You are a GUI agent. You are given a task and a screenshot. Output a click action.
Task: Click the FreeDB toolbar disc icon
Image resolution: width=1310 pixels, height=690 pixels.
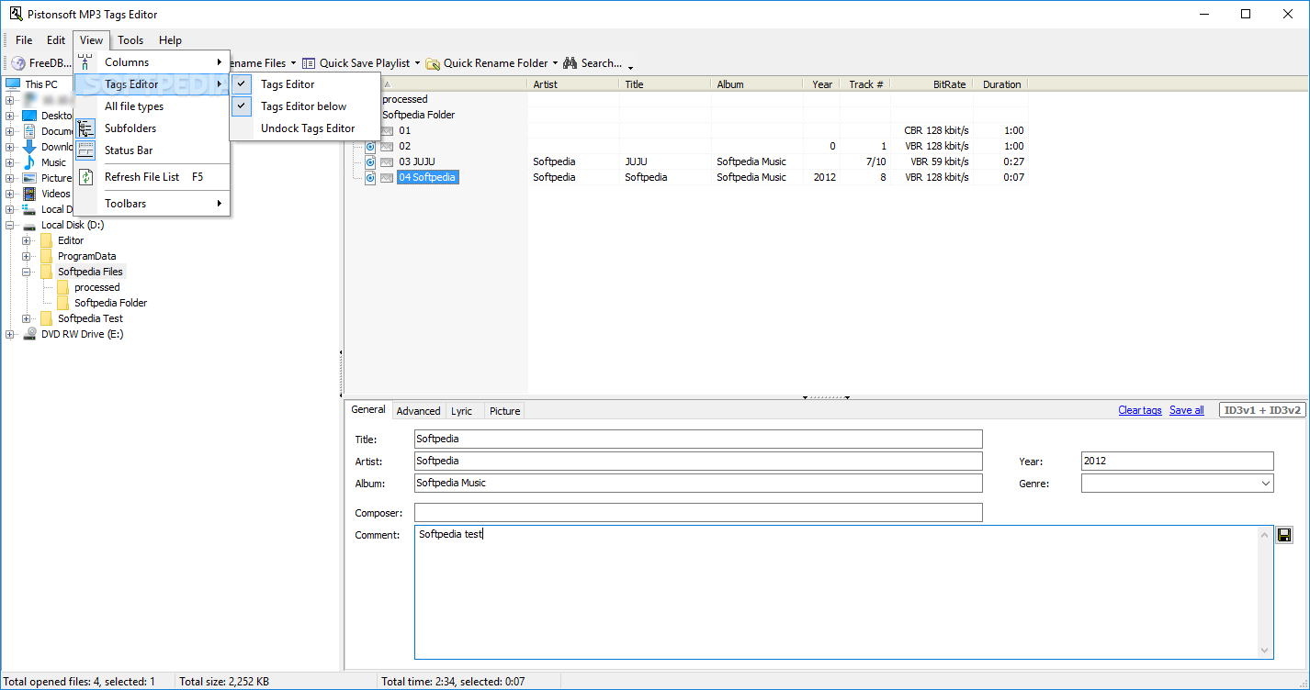point(18,63)
